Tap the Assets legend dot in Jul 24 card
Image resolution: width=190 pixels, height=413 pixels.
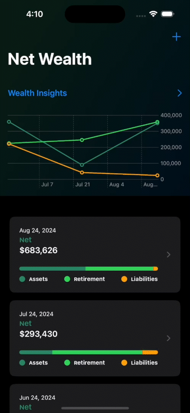23,363
